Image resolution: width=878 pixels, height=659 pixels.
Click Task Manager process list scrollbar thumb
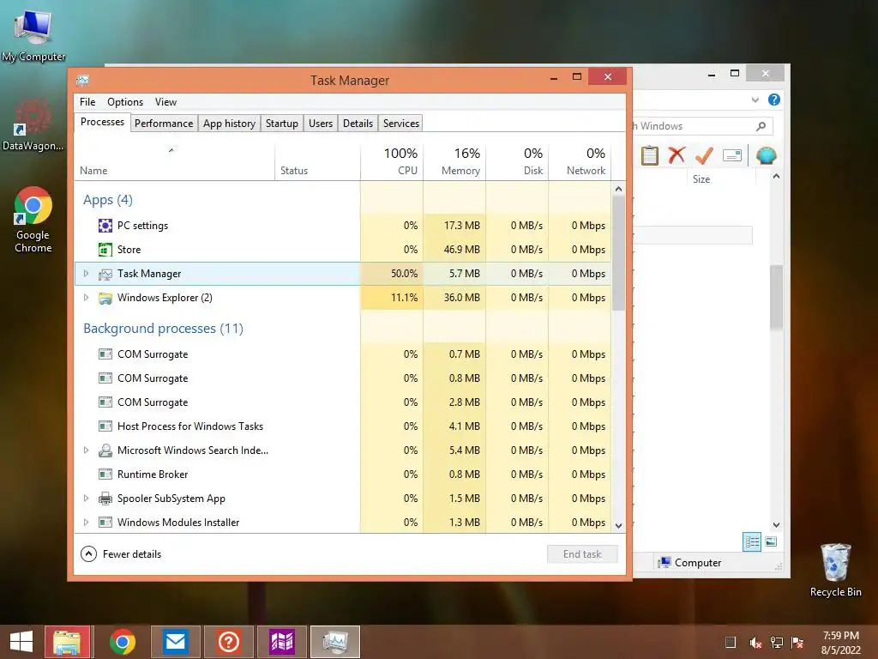point(618,253)
